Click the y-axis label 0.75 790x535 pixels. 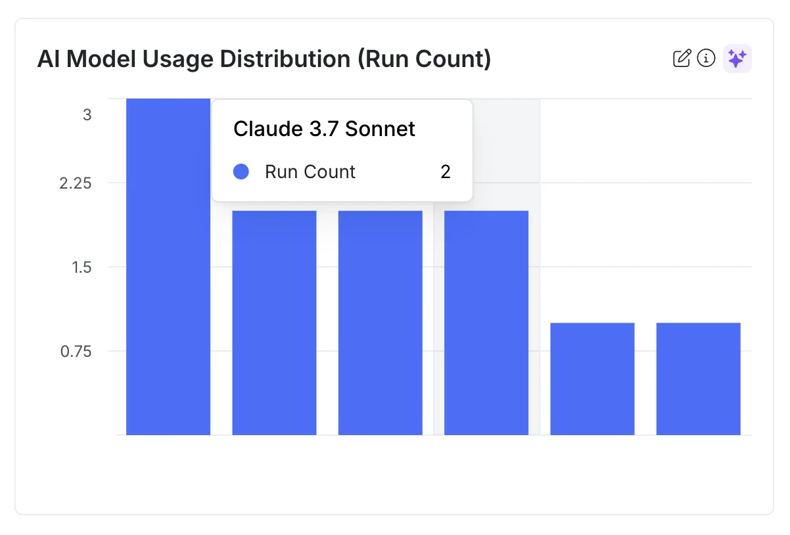point(76,352)
